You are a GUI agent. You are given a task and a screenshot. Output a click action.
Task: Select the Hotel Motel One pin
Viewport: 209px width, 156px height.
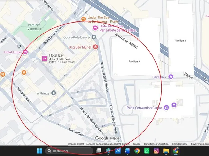pyautogui.click(x=95, y=28)
